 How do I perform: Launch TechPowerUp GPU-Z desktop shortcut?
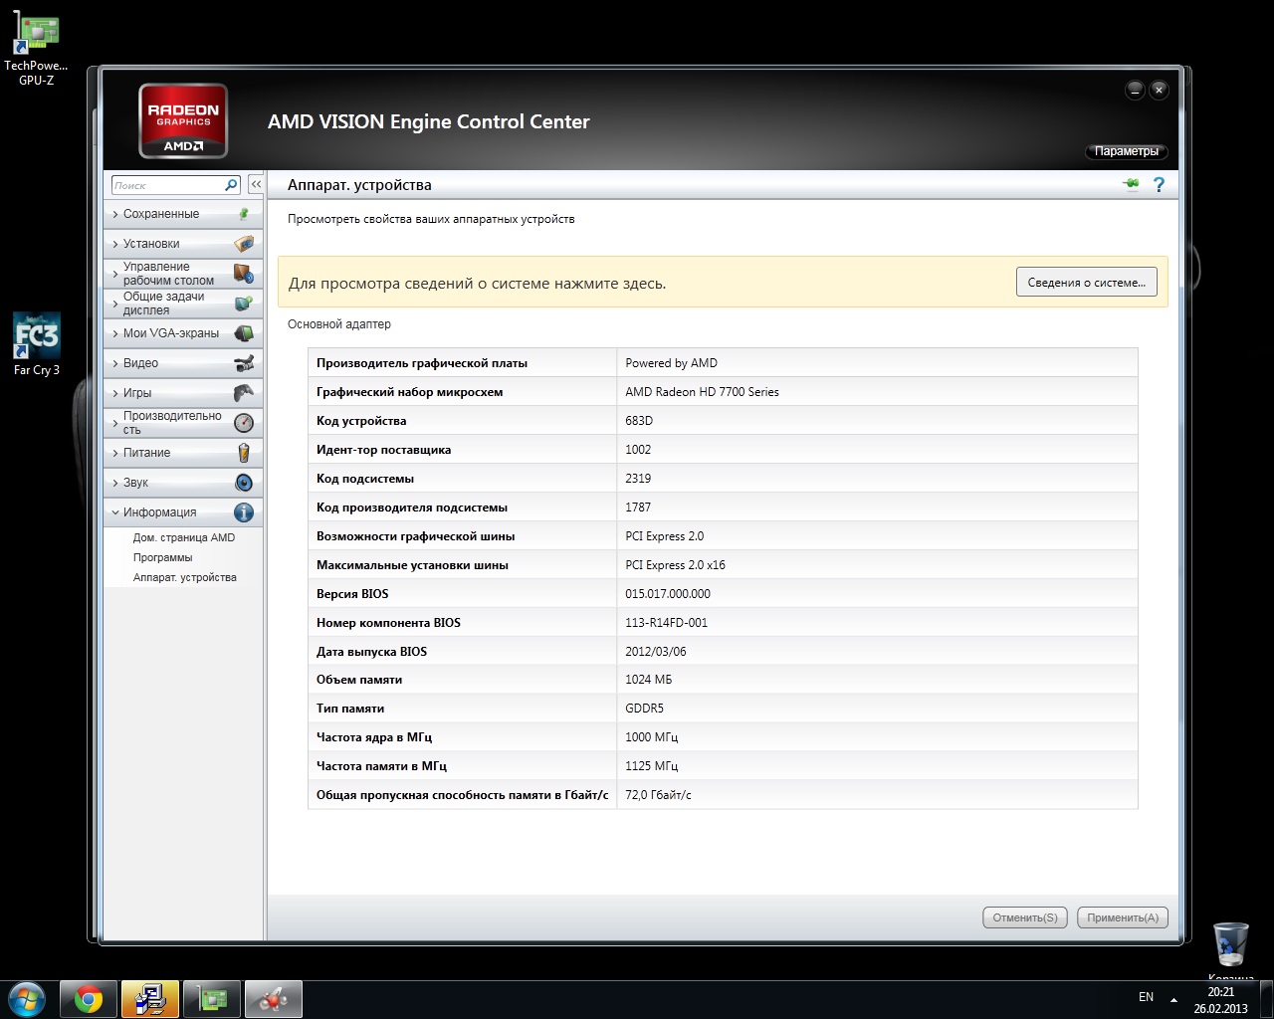[x=37, y=52]
